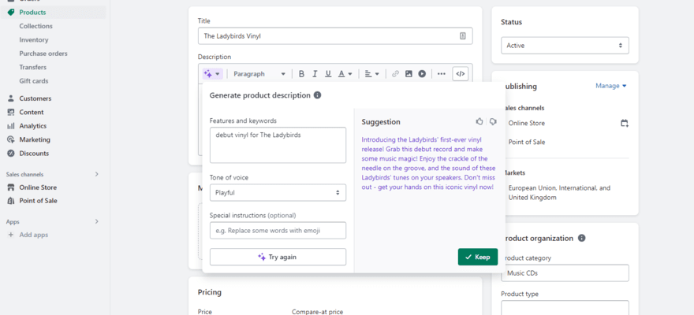Open more formatting options ellipsis
This screenshot has height=315, width=694.
click(442, 74)
